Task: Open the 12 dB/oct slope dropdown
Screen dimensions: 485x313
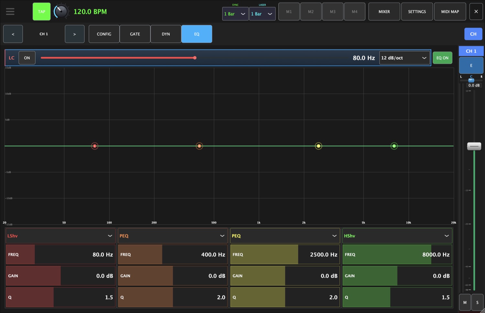Action: click(x=404, y=58)
